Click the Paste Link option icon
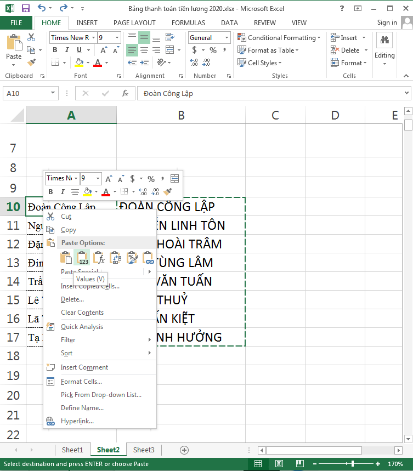The width and height of the screenshot is (413, 471). tap(148, 258)
